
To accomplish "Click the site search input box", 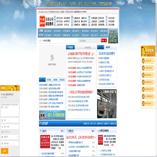I will pyautogui.click(x=89, y=41).
